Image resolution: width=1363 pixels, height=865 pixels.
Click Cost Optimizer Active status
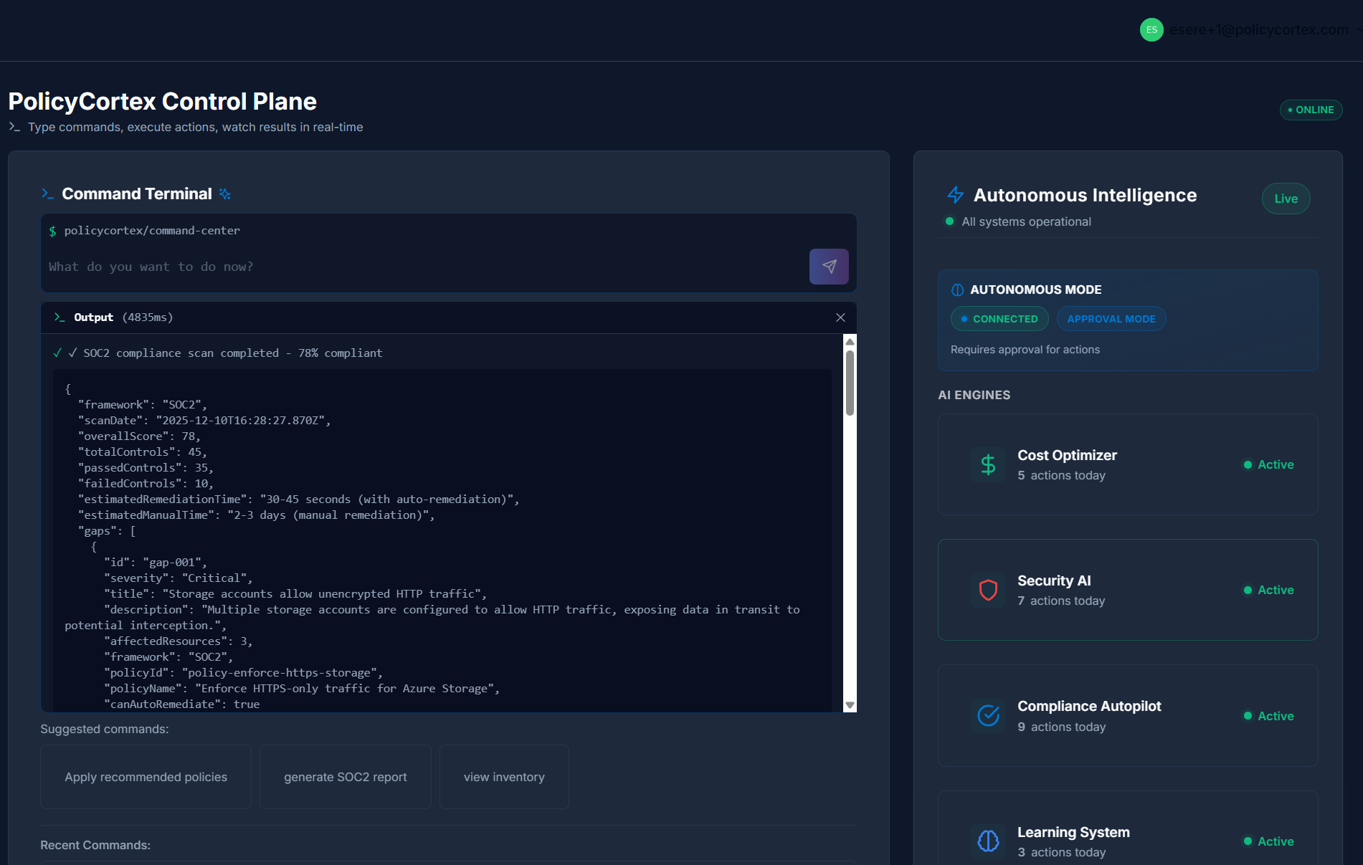[x=1268, y=464]
